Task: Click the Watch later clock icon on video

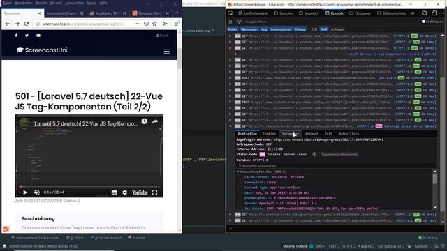Action: [145, 121]
